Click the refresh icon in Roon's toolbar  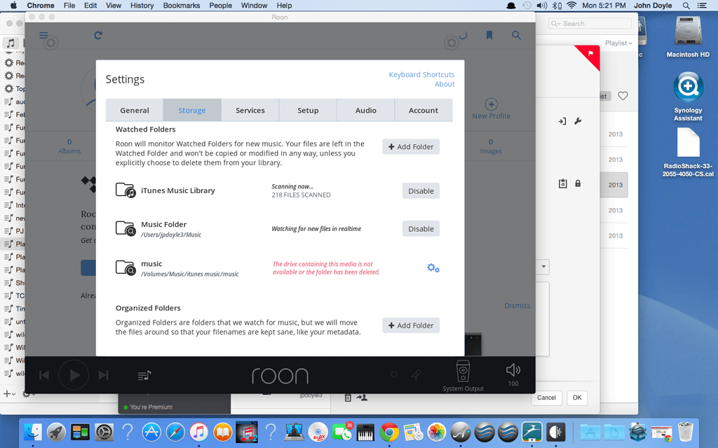click(x=97, y=35)
